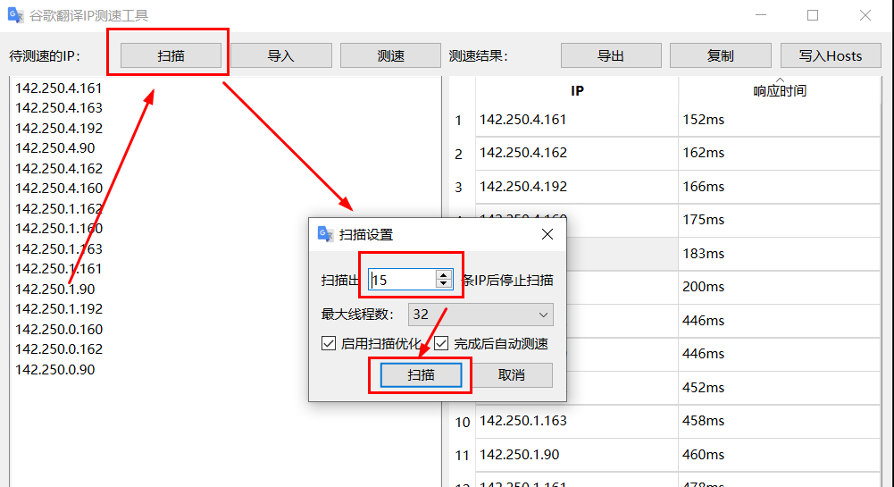
Task: Click the 460ms response time cell
Action: pos(780,455)
